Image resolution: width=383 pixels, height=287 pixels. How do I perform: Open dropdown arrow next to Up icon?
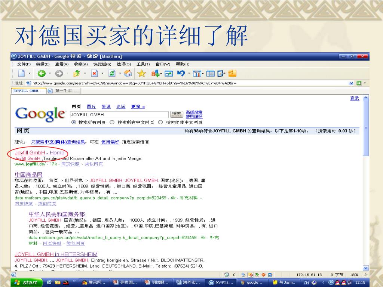coord(85,73)
